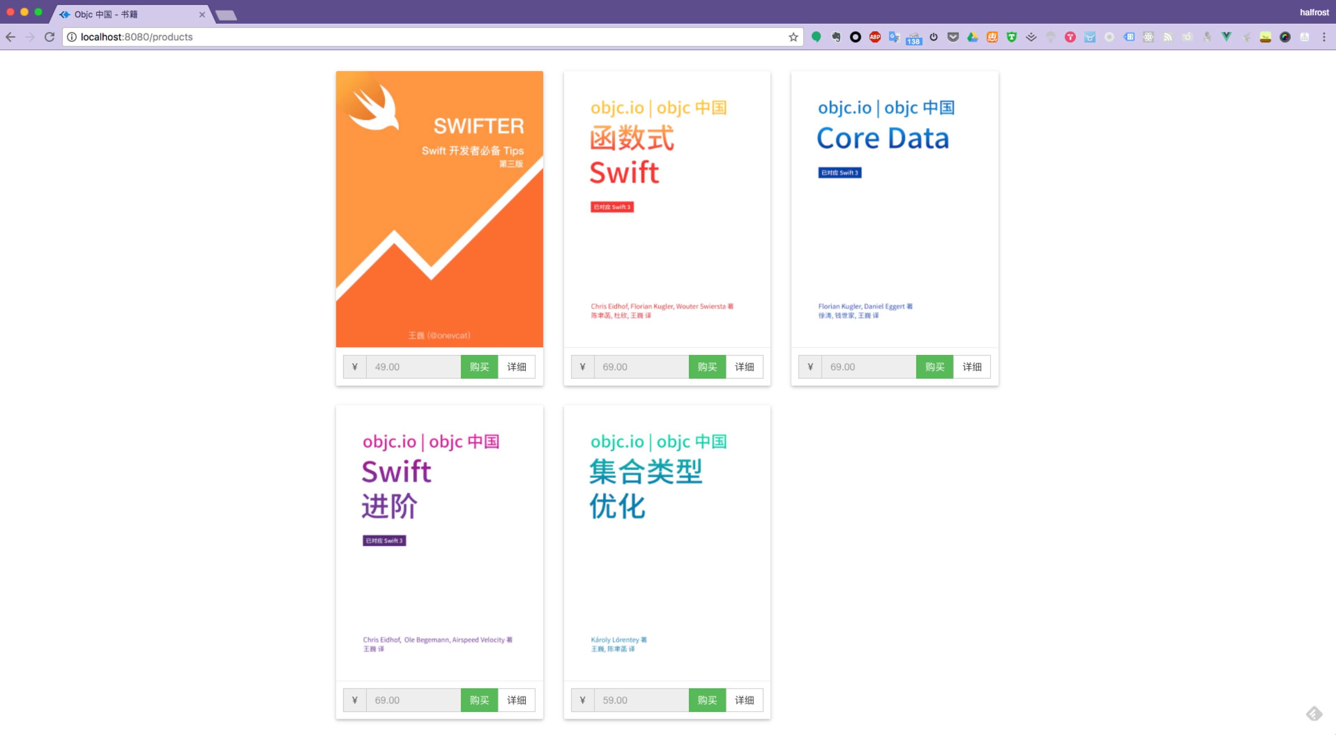Click the Google Translate extension icon

[894, 37]
